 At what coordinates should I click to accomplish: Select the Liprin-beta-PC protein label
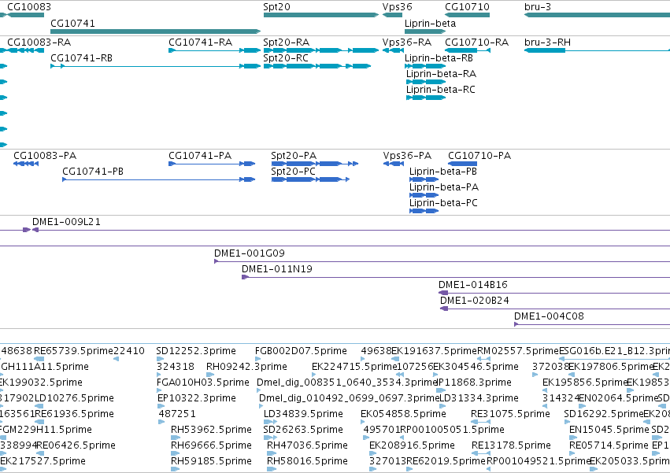pyautogui.click(x=443, y=203)
